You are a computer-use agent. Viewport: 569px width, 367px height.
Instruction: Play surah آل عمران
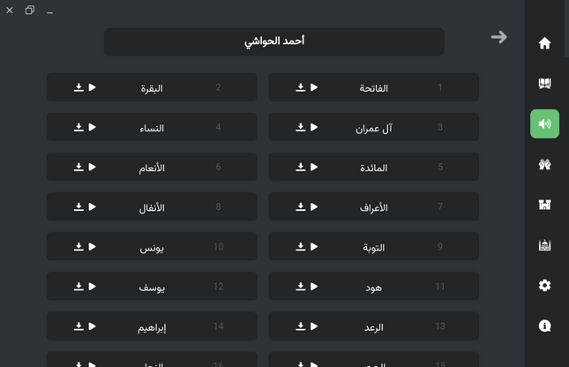pyautogui.click(x=314, y=127)
